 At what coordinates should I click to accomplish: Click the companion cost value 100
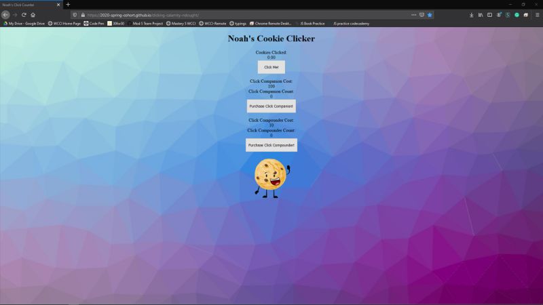pos(271,86)
